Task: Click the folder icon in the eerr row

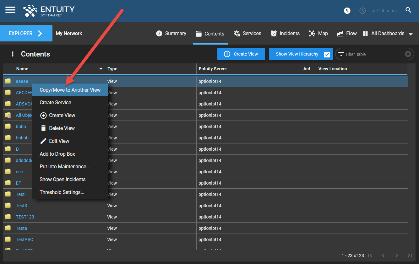Action: tap(8, 172)
